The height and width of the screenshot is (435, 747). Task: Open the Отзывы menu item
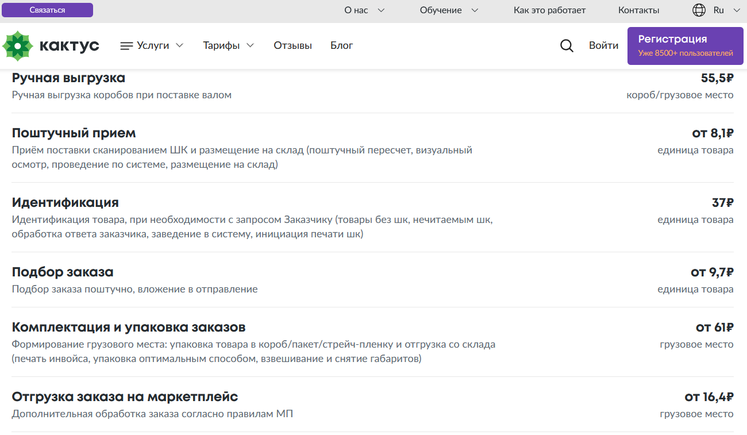(x=292, y=45)
